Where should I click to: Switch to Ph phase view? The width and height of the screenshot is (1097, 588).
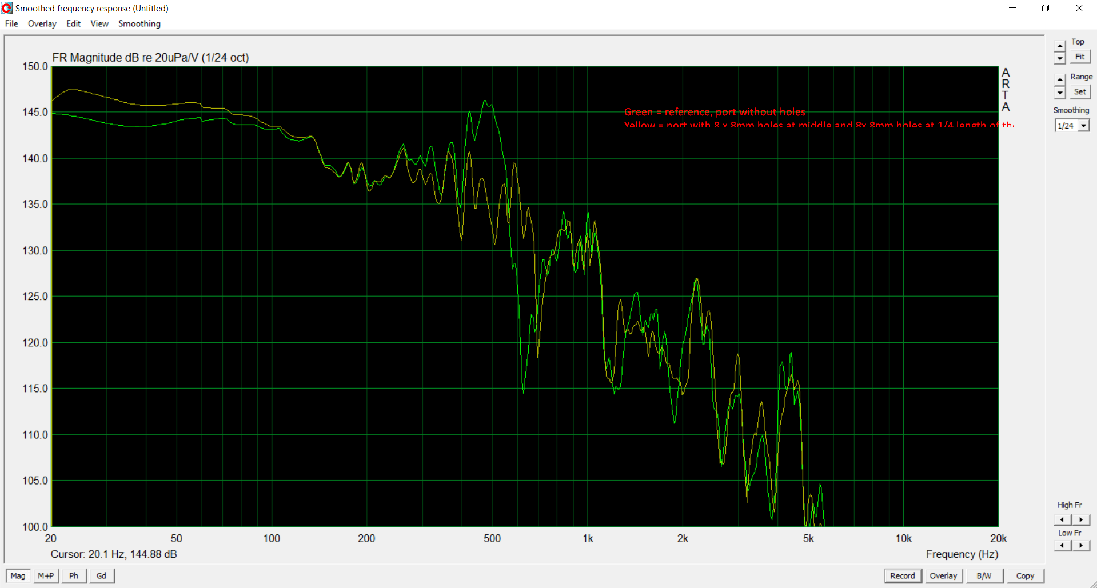[x=74, y=575]
